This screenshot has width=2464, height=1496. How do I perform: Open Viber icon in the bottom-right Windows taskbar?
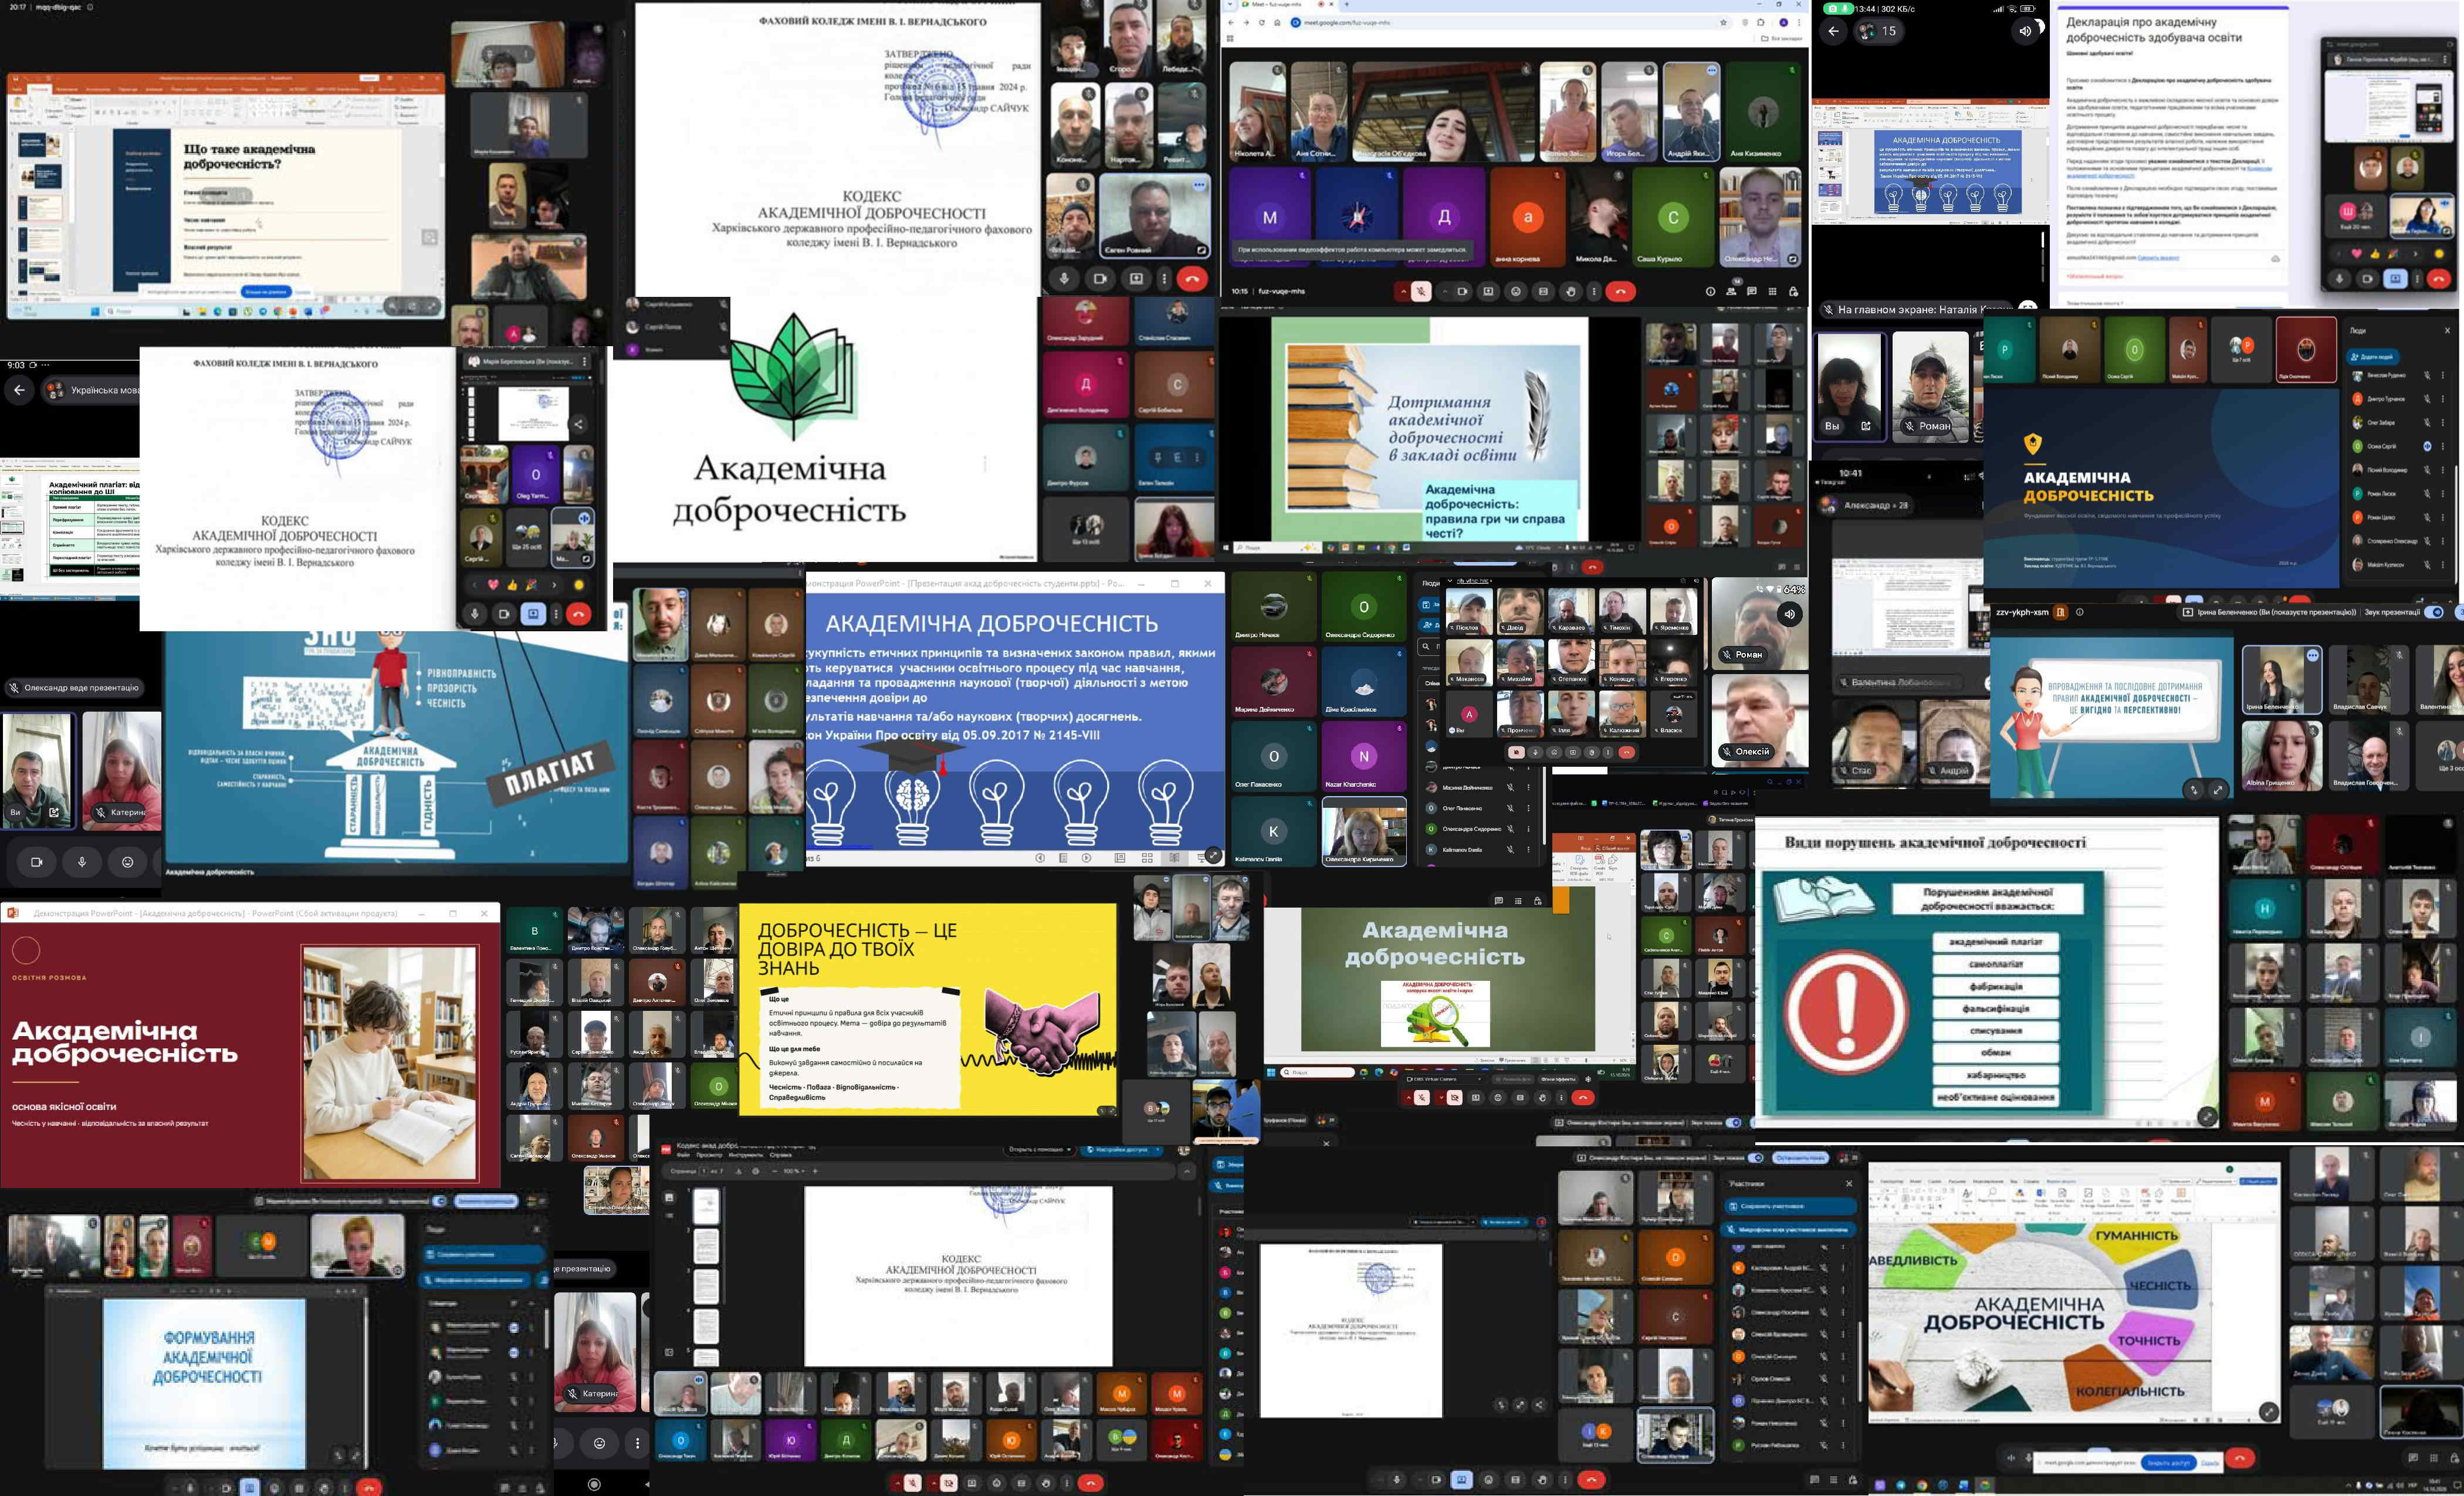pos(1880,1485)
